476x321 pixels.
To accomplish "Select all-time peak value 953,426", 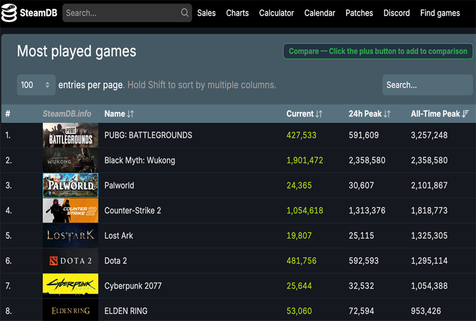I will [x=426, y=311].
